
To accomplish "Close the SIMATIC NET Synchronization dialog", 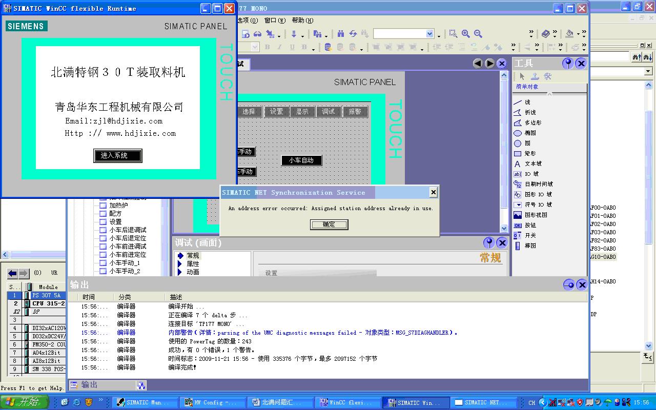I will 433,192.
